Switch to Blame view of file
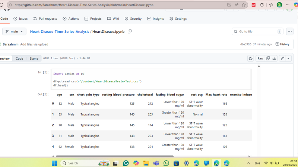The height and width of the screenshot is (167, 298). click(34, 59)
